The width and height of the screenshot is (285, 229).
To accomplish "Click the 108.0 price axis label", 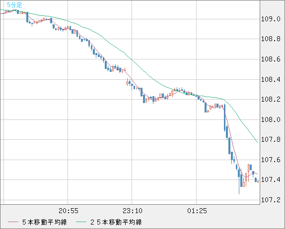I will [271, 119].
